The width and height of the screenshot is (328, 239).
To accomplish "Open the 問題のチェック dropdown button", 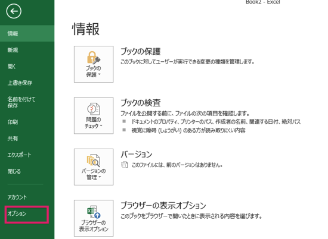I will pos(94,115).
